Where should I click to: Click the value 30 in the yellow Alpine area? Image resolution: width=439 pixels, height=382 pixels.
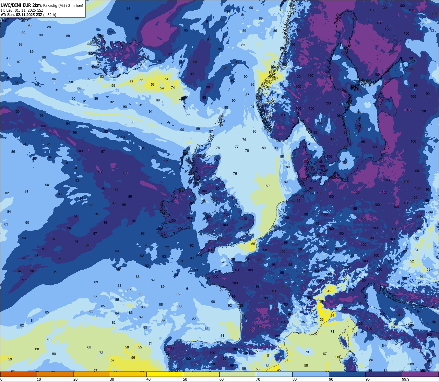pos(321,301)
